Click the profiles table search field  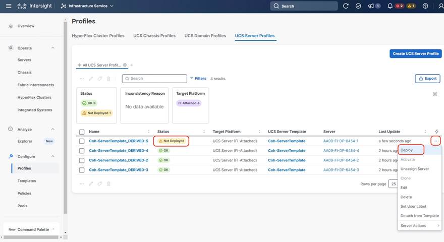pos(154,79)
